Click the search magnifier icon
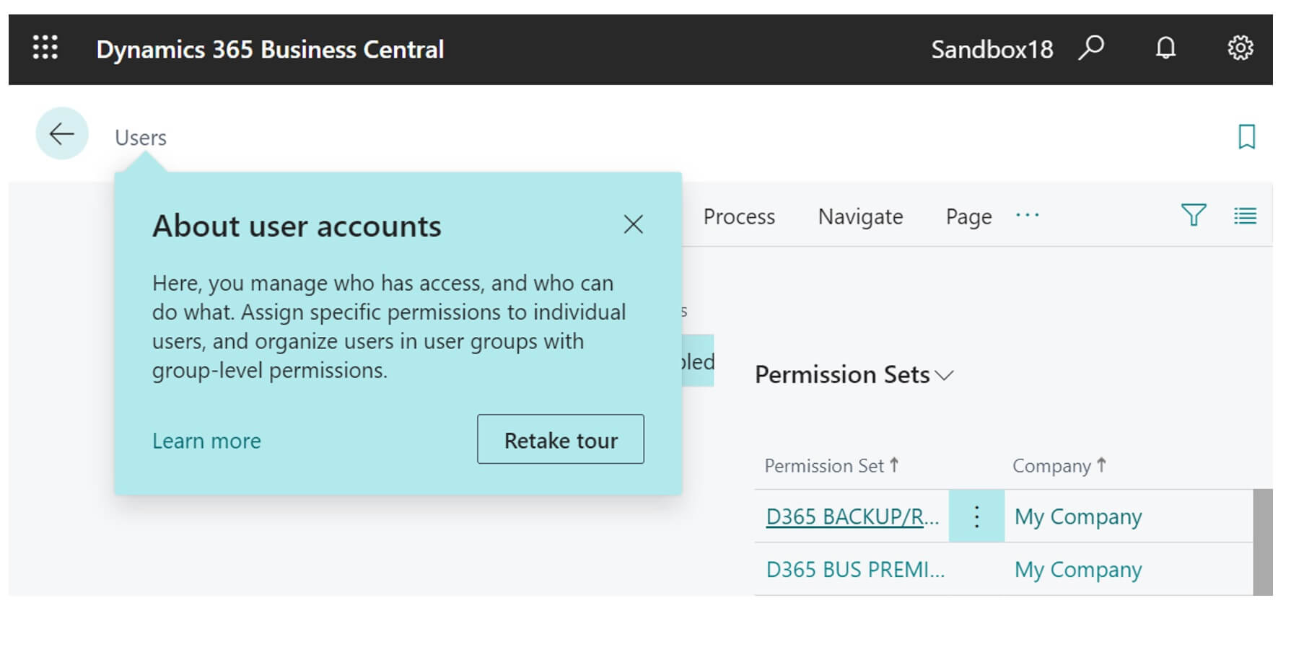The height and width of the screenshot is (647, 1304). coord(1091,48)
